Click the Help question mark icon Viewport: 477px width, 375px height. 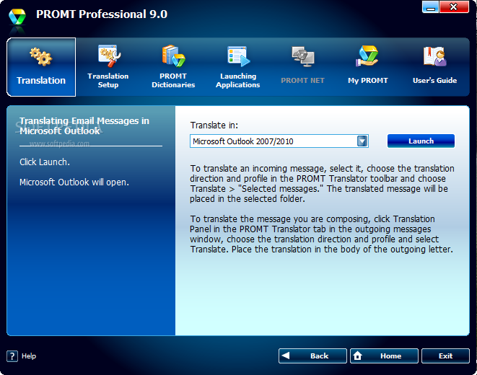coord(12,356)
